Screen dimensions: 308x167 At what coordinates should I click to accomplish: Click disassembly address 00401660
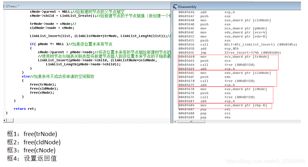[186, 57]
